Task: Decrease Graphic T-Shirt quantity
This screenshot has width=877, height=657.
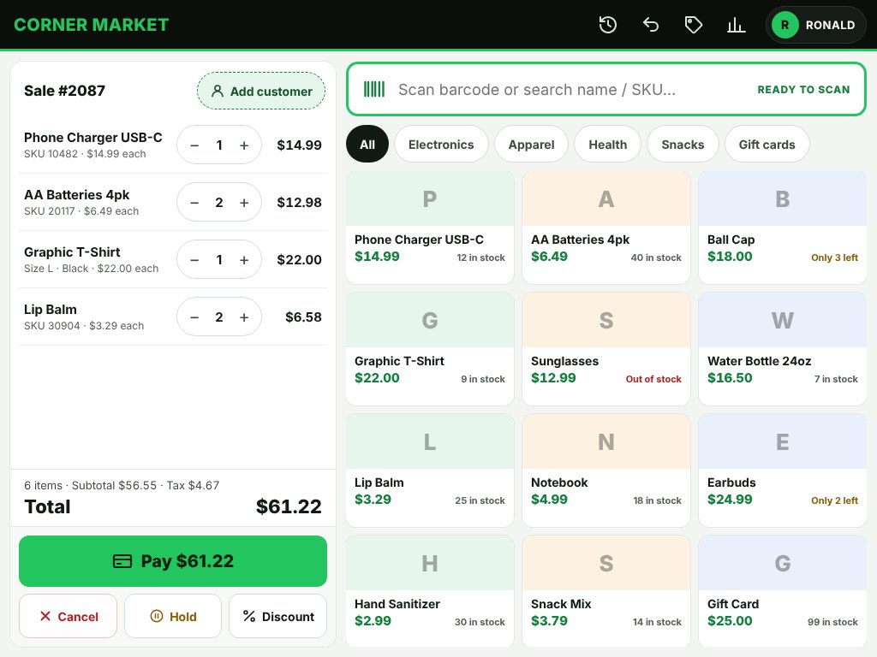Action: click(194, 260)
